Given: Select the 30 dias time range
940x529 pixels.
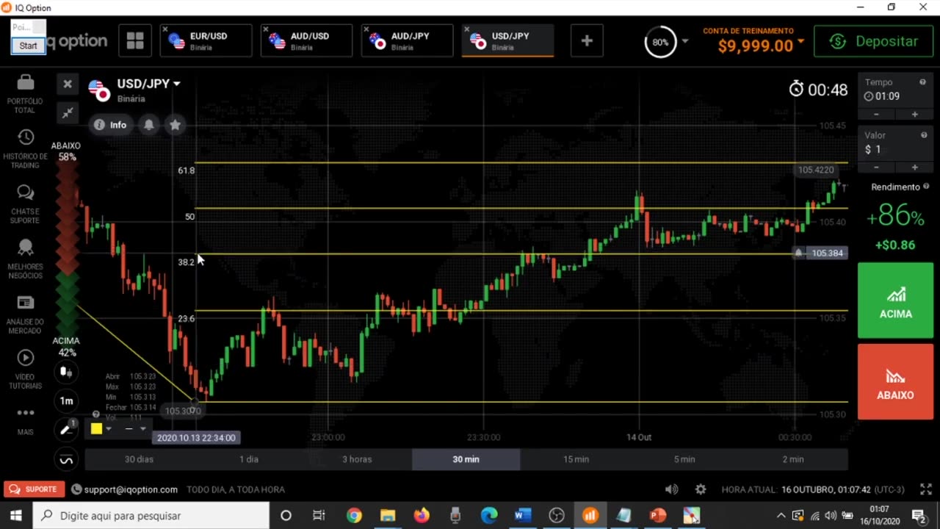Looking at the screenshot, I should (x=140, y=459).
